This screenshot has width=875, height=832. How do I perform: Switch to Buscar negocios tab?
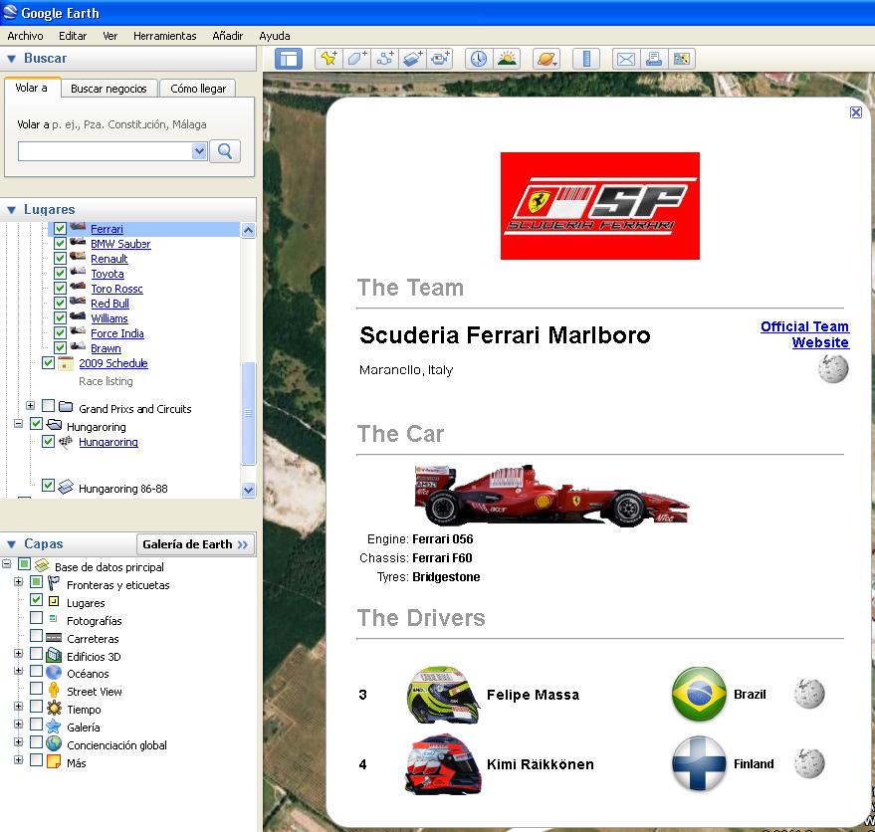point(109,89)
